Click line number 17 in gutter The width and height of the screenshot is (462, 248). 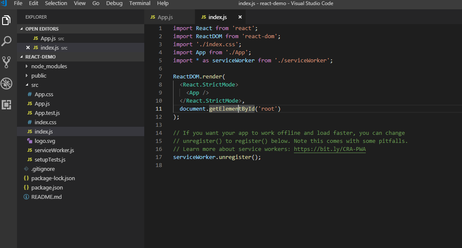coord(159,157)
